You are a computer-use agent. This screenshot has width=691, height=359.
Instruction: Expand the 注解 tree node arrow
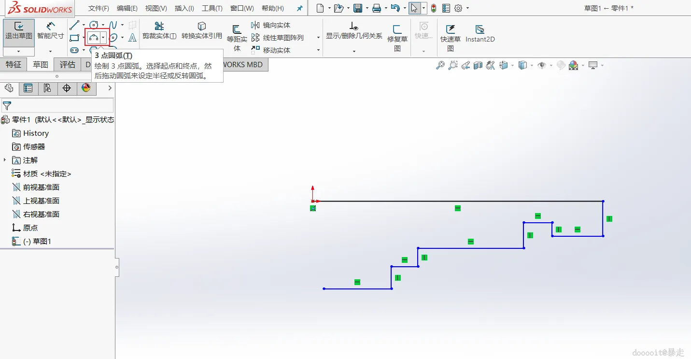click(5, 160)
